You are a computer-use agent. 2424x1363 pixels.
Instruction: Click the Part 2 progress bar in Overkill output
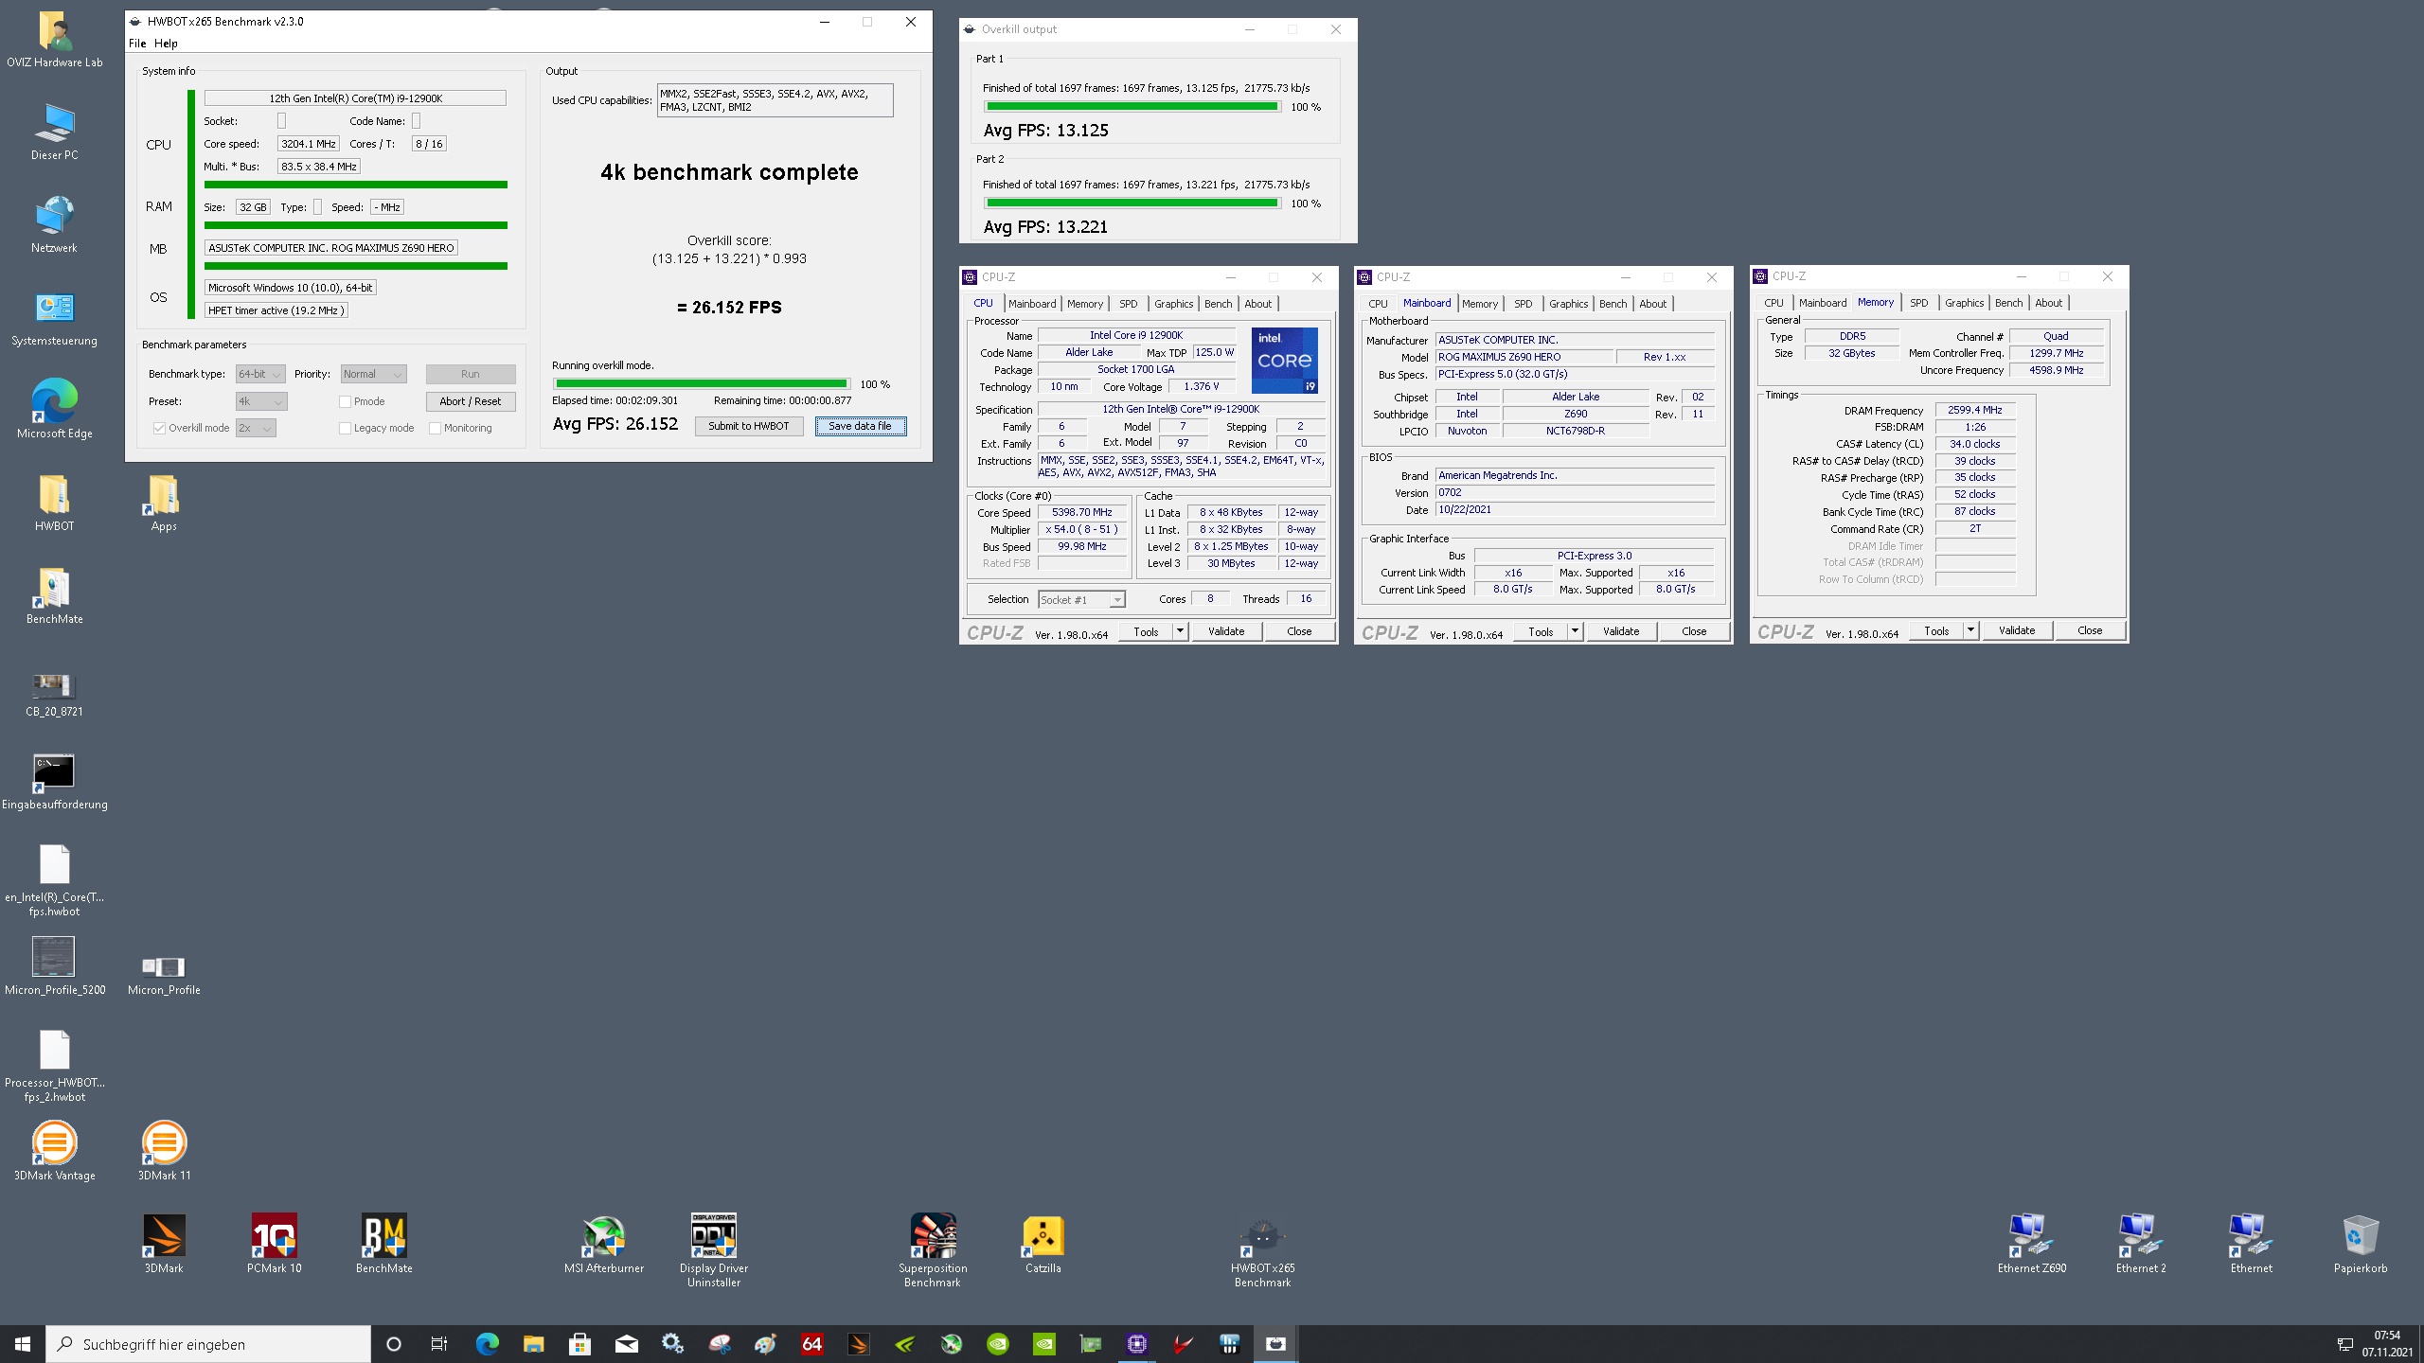(1132, 204)
